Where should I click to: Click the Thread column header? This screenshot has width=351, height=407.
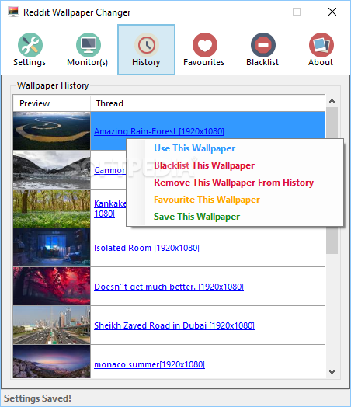pyautogui.click(x=207, y=103)
